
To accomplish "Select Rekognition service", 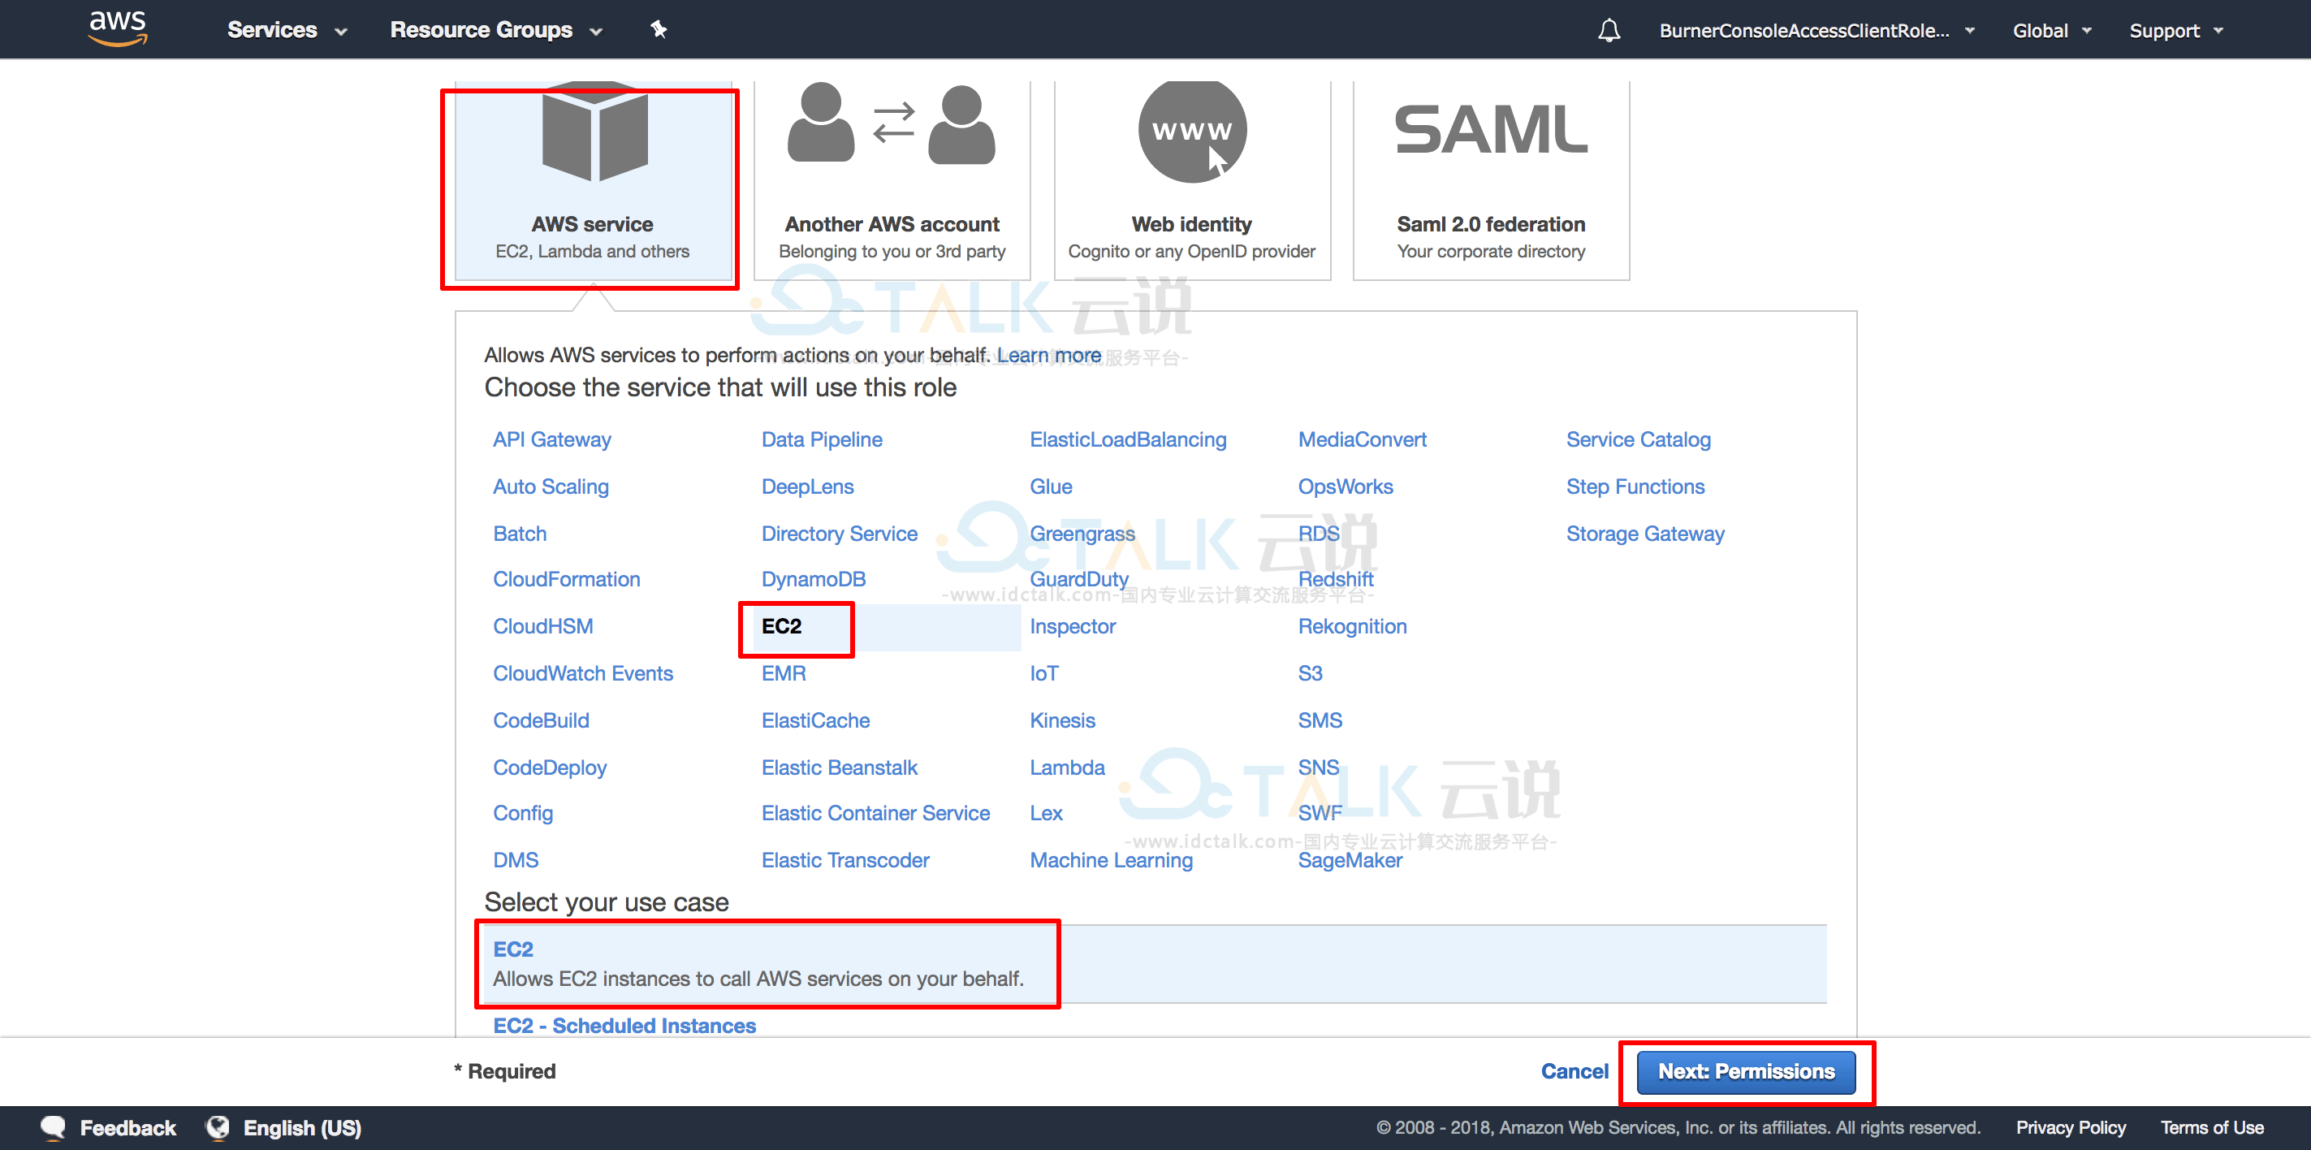I will (x=1352, y=626).
